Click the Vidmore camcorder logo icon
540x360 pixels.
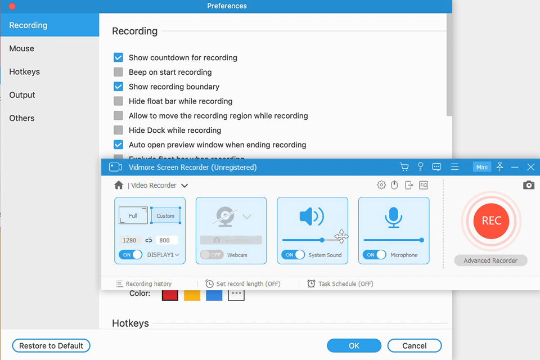pyautogui.click(x=115, y=167)
